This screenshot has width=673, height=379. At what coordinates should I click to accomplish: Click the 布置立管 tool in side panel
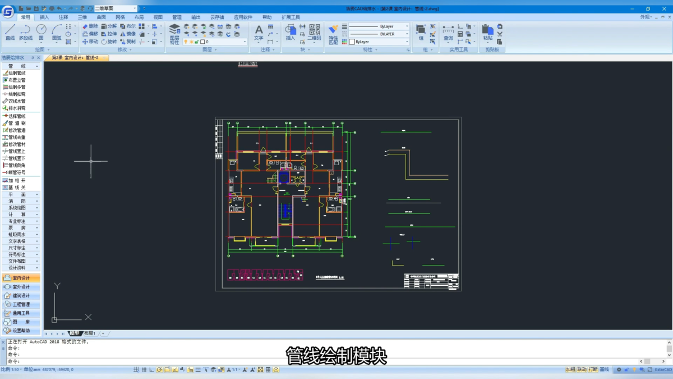[x=14, y=80]
